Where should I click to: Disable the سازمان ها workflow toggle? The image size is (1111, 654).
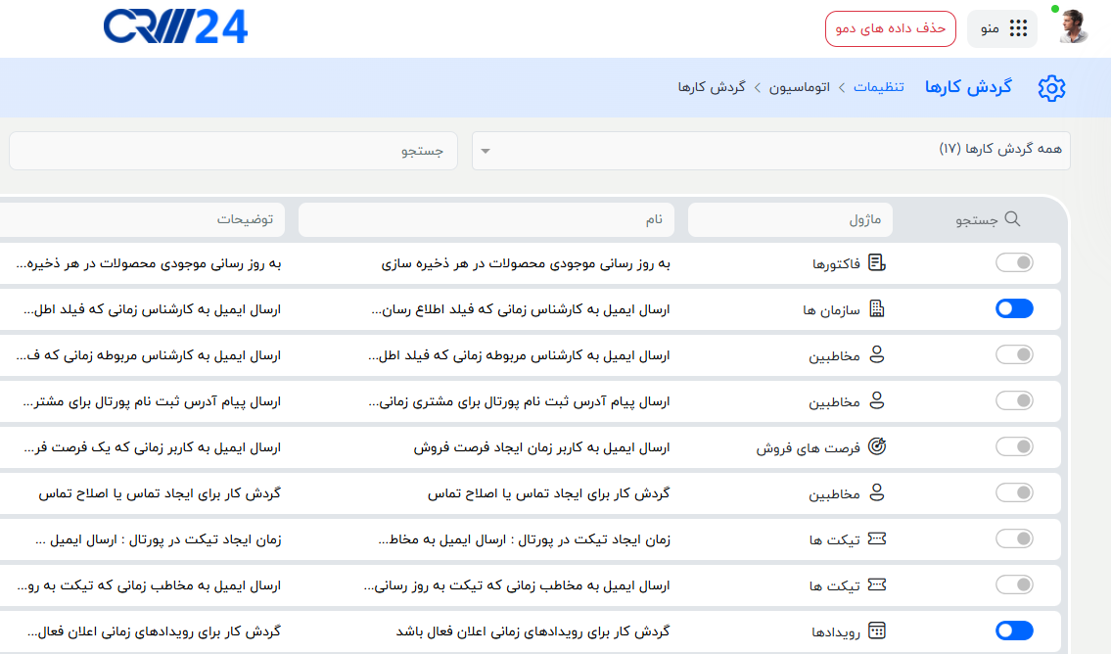1014,309
